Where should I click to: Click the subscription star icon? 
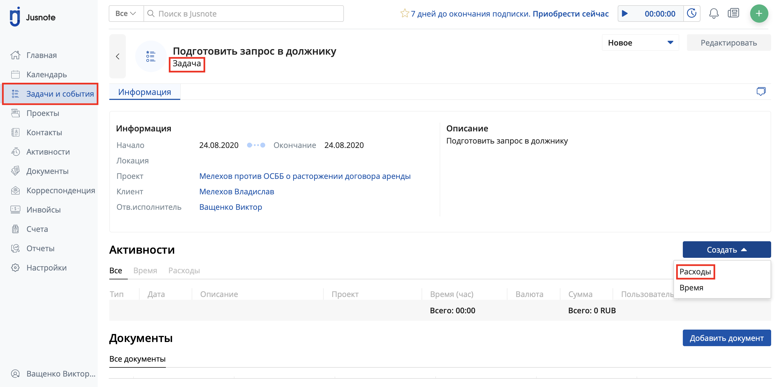pyautogui.click(x=404, y=13)
